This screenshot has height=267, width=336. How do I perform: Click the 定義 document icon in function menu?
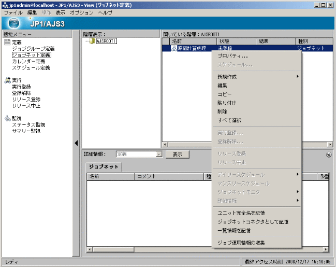(x=7, y=42)
